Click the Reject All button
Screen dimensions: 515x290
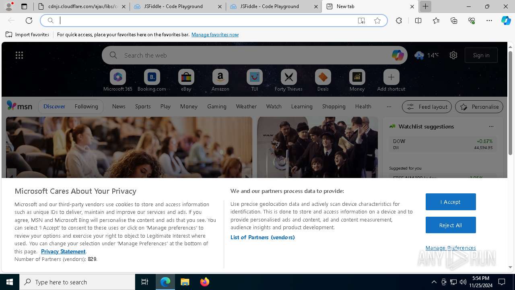[451, 225]
